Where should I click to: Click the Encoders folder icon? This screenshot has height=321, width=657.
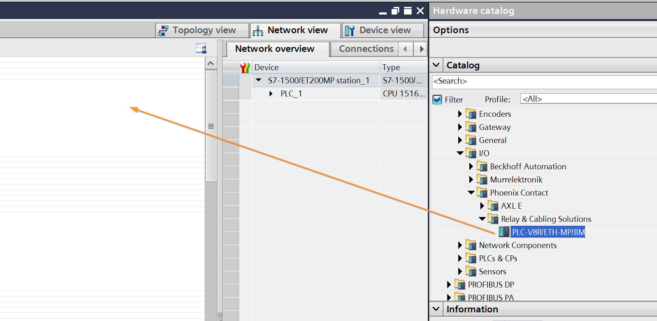click(471, 114)
